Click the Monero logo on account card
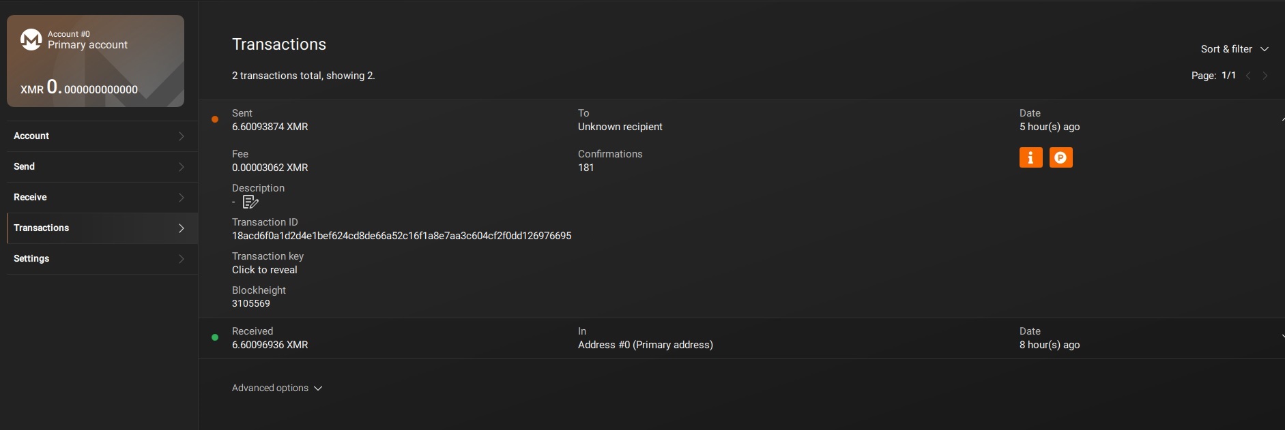Screen dimensions: 1285x430 point(31,40)
